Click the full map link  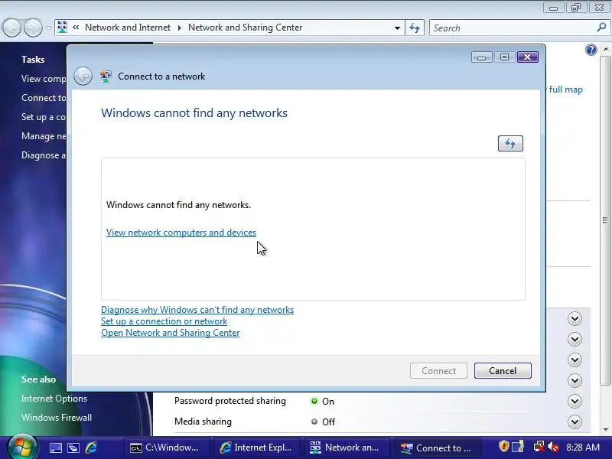(565, 90)
